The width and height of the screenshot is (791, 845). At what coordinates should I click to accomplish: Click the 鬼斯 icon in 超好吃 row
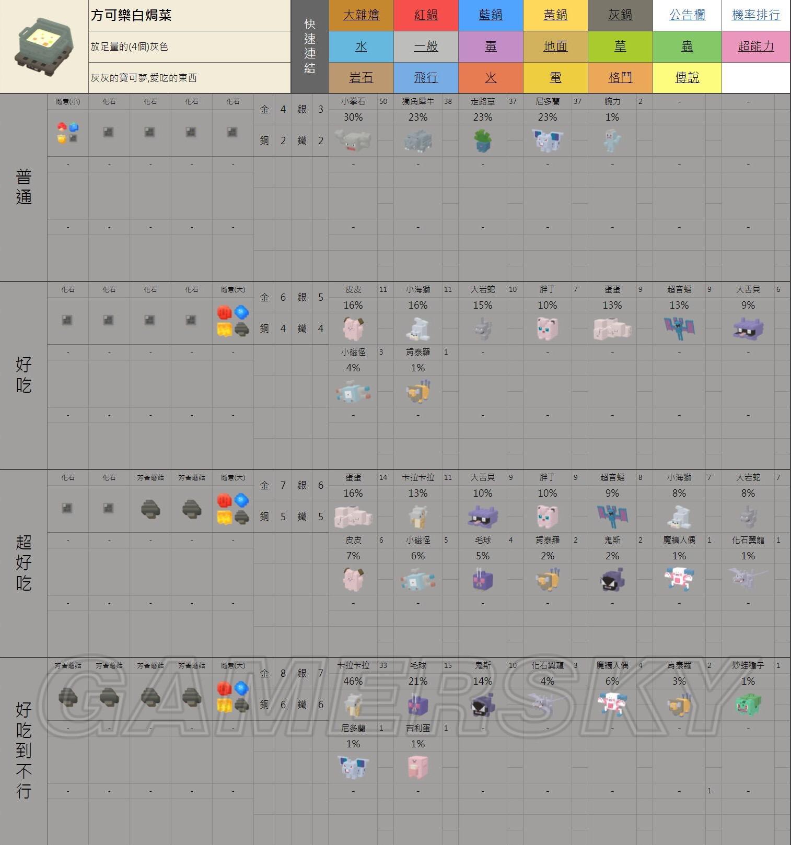pyautogui.click(x=612, y=580)
